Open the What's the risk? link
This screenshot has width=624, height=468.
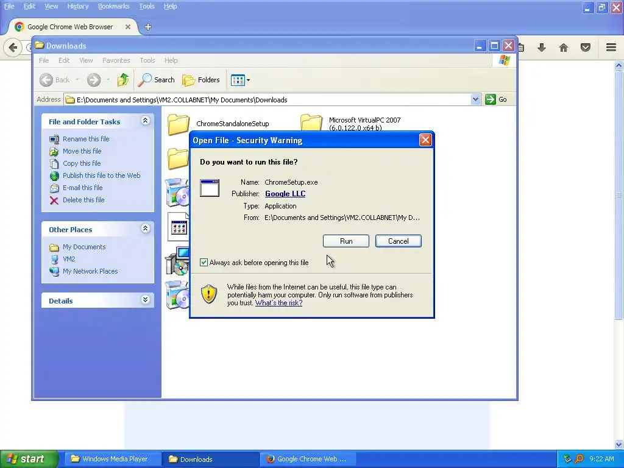(x=278, y=303)
